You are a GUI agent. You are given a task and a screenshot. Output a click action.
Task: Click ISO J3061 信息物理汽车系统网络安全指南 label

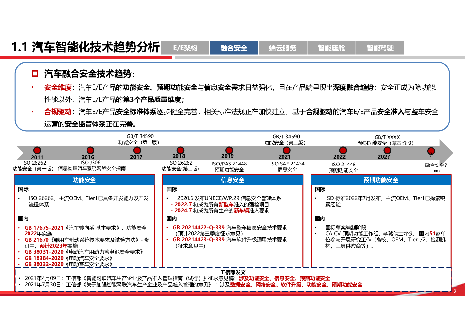[92, 165]
